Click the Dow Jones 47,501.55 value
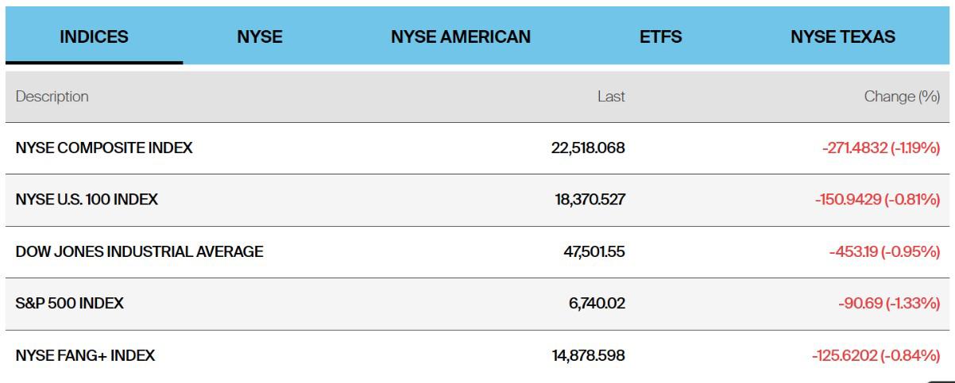This screenshot has height=383, width=955. click(x=593, y=252)
